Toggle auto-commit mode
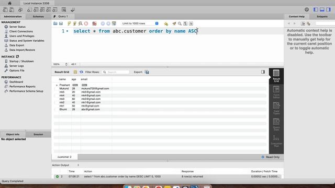Viewport: 335px width, 188px height. pyautogui.click(x=114, y=23)
